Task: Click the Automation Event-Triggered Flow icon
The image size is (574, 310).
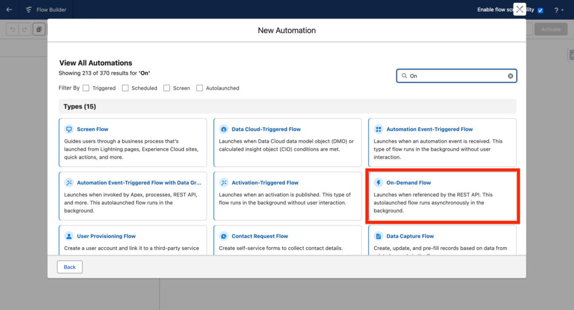Action: point(378,129)
